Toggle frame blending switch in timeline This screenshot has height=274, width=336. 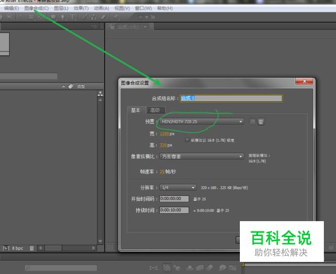coord(200,268)
